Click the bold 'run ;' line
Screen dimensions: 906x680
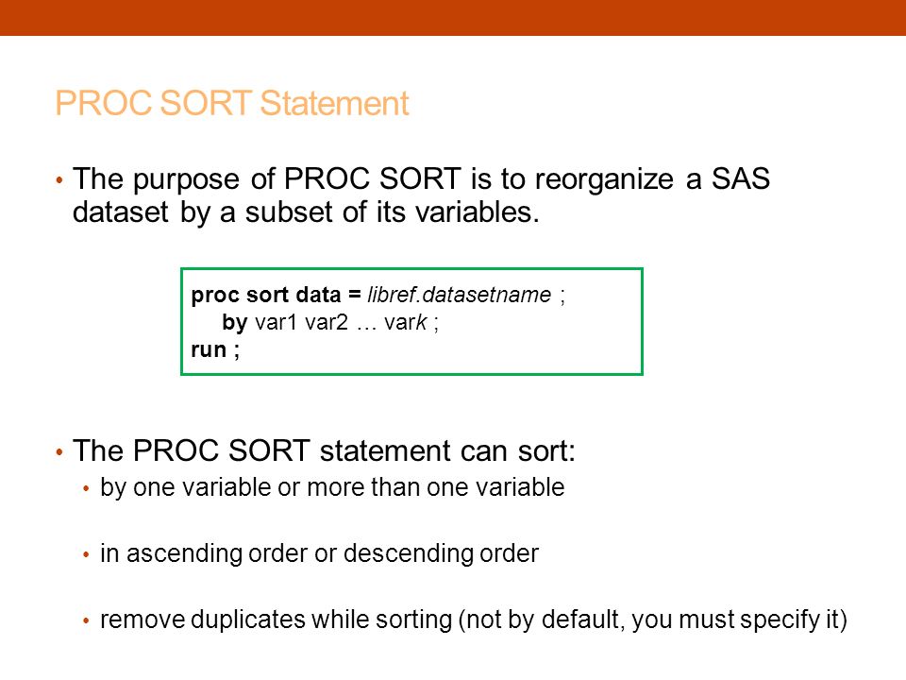215,349
